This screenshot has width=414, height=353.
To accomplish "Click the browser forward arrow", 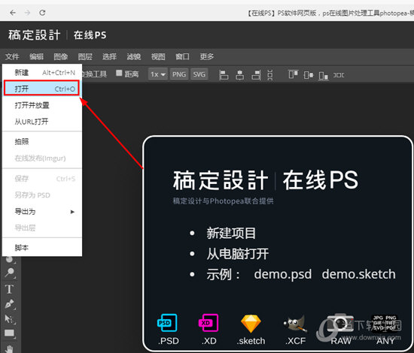I will point(27,13).
